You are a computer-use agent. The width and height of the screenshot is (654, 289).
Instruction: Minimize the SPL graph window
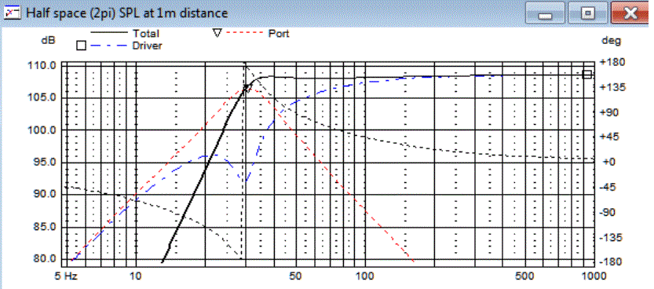(x=545, y=13)
